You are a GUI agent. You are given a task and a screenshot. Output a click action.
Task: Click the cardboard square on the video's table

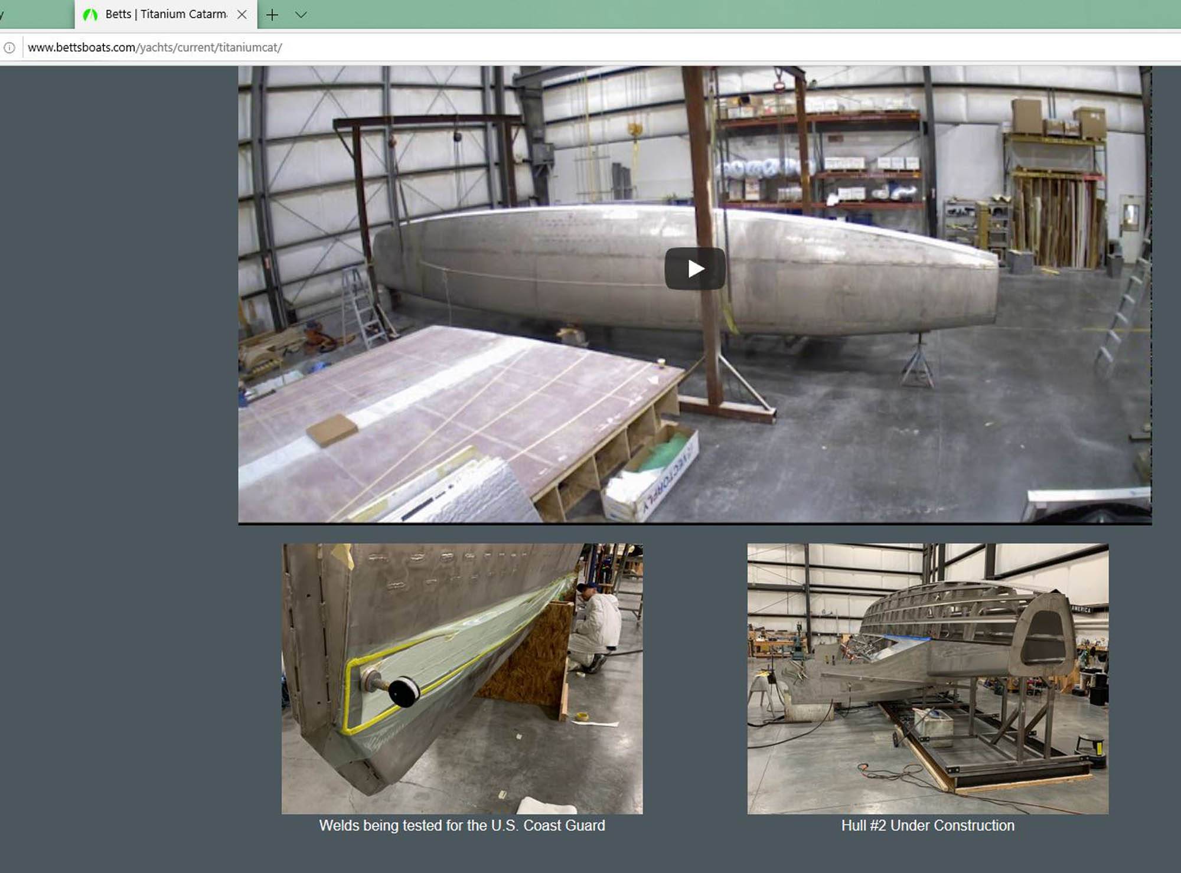click(x=332, y=429)
